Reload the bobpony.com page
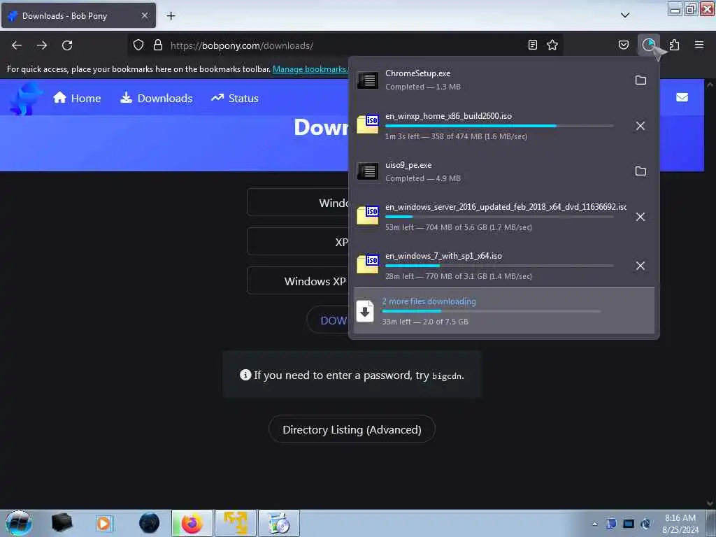Viewport: 716px width, 537px height. pyautogui.click(x=67, y=45)
